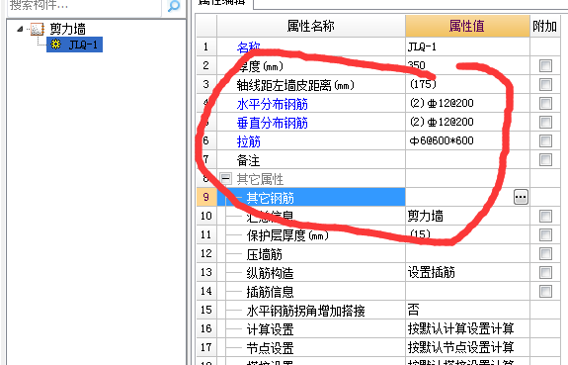Tick the 附加 checkbox for 垂直分布钢筋

pyautogui.click(x=545, y=122)
